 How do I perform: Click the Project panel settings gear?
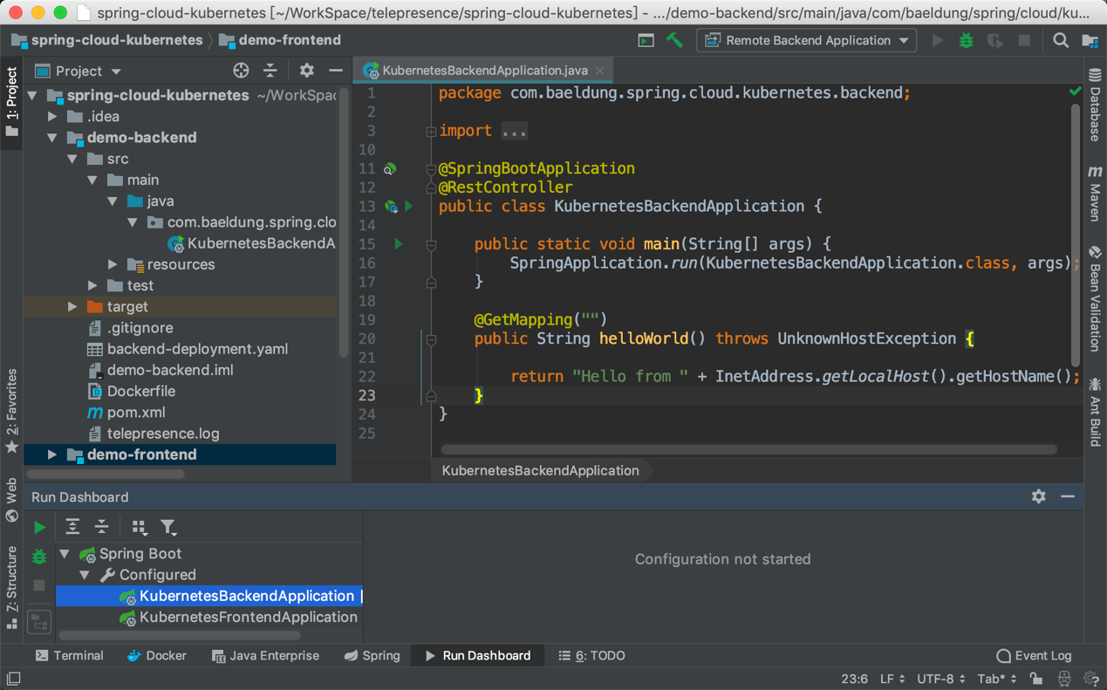(x=306, y=71)
